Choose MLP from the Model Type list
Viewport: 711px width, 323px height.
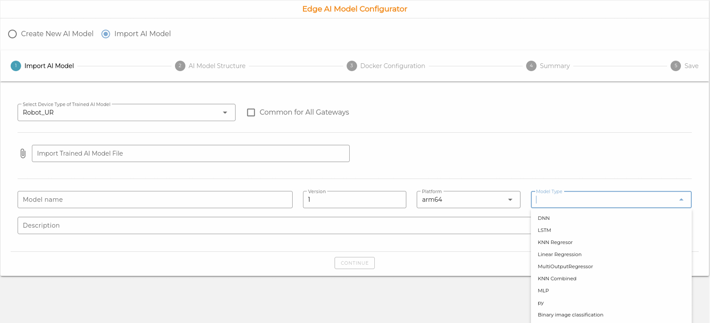point(611,291)
